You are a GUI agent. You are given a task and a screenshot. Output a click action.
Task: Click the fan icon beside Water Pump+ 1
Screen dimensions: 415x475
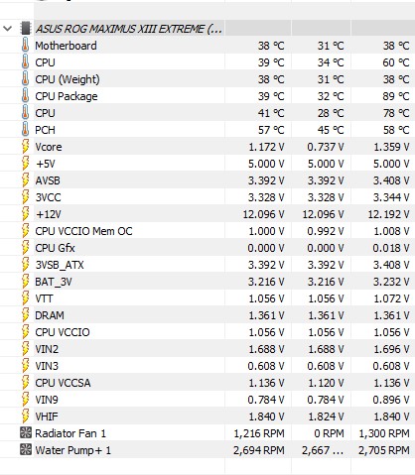[x=26, y=449]
